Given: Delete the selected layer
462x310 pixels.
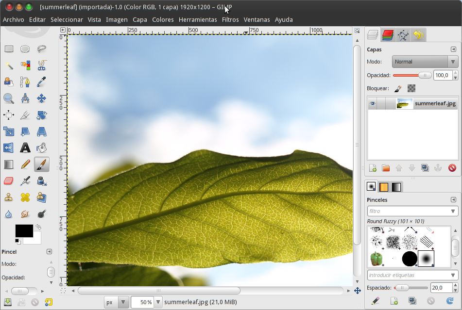Looking at the screenshot, I should (452, 168).
